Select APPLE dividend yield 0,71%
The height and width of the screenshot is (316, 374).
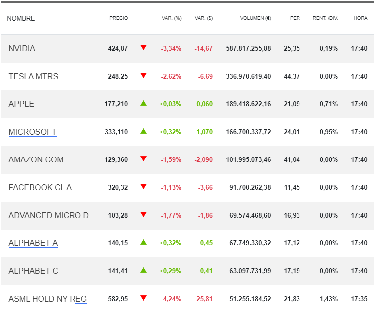coord(329,104)
